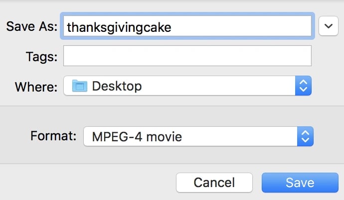Focus the Tags input field
The image size is (344, 200).
[187, 56]
